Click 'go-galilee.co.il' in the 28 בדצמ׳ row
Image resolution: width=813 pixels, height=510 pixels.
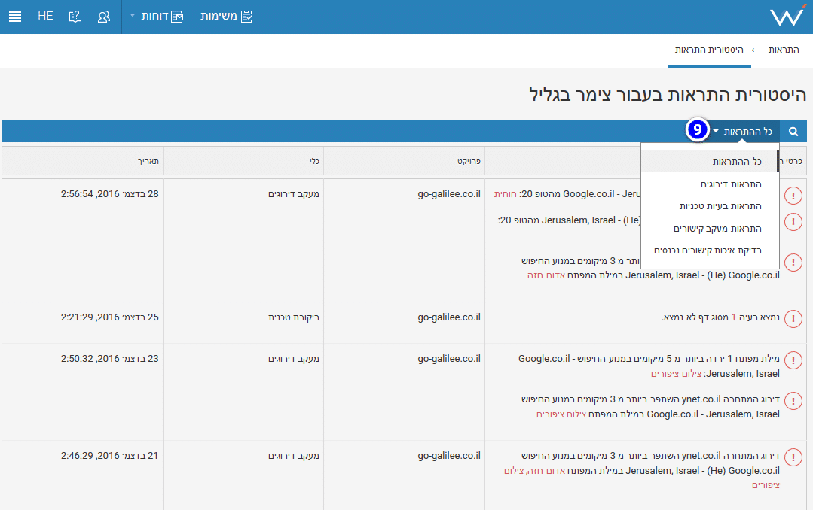click(449, 194)
